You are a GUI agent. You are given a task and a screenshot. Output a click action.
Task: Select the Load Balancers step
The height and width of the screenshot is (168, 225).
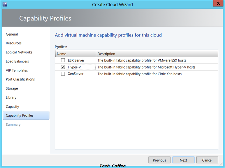pos(17,61)
